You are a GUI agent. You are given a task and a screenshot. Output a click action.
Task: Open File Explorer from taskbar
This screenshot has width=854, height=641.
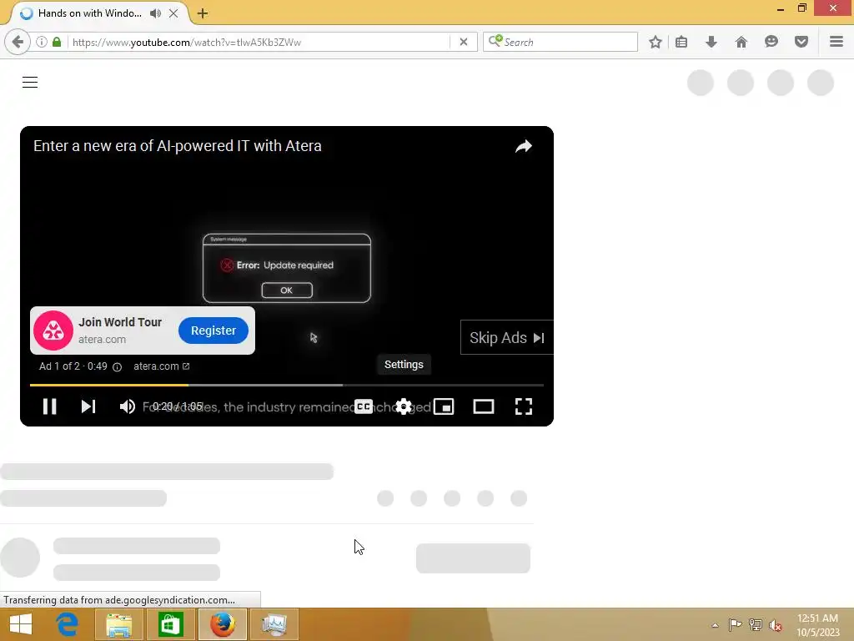tap(118, 624)
